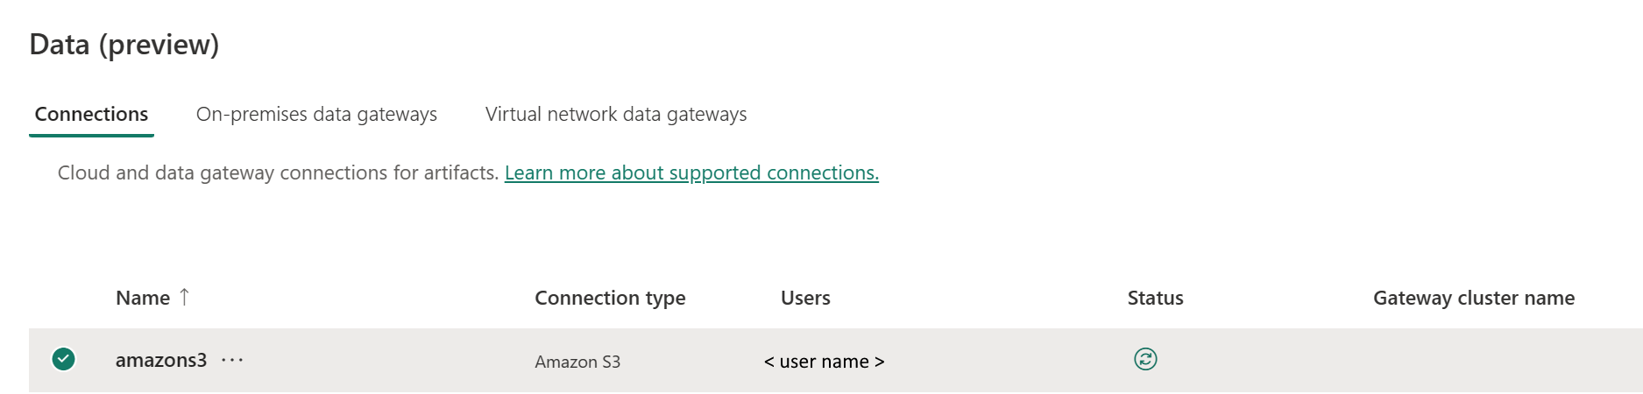The width and height of the screenshot is (1643, 394).
Task: Select the amazons3 table row
Action: tap(836, 360)
